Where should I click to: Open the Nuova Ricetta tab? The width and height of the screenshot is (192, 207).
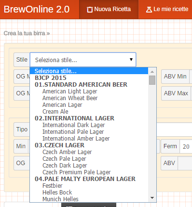(x=109, y=9)
